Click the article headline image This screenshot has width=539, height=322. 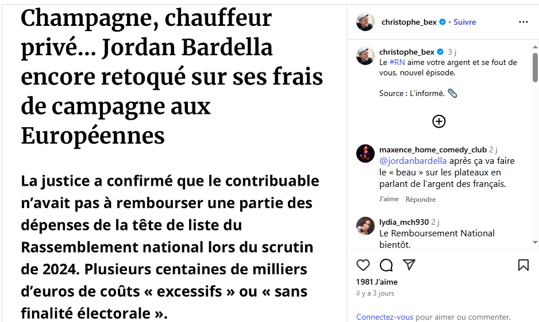pyautogui.click(x=172, y=161)
